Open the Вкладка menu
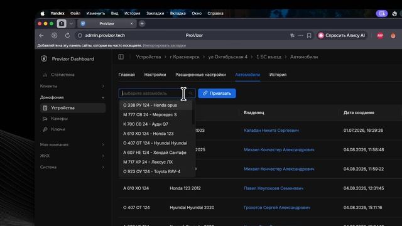The image size is (402, 226). [x=178, y=13]
